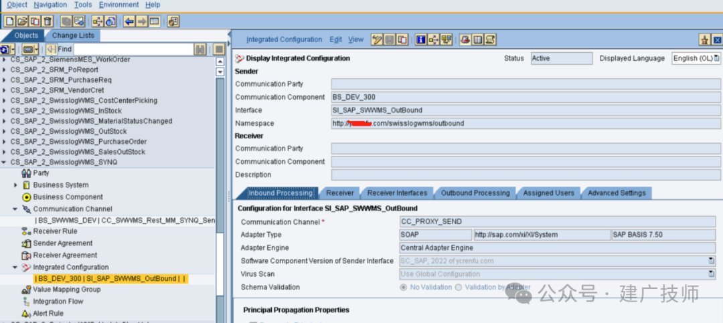Click the where-used list arrows icon in main toolbar

coord(98,21)
